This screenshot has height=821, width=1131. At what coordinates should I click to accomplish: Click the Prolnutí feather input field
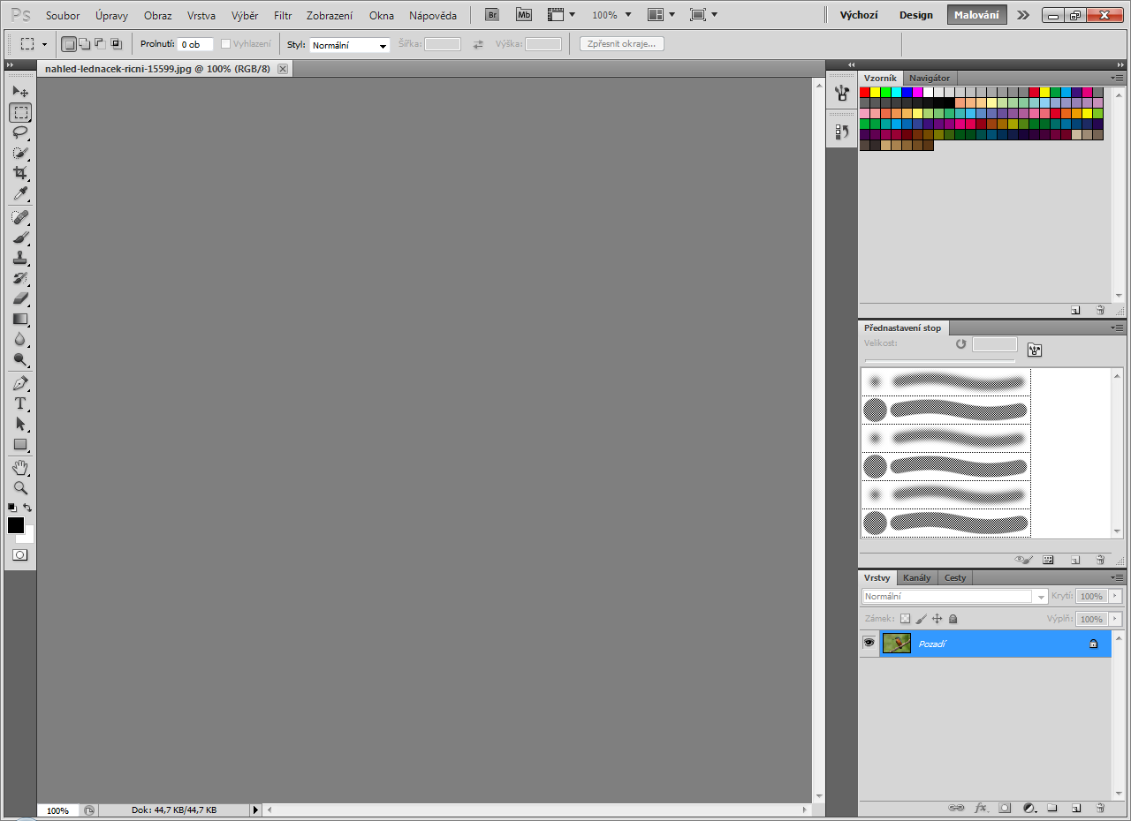[194, 44]
